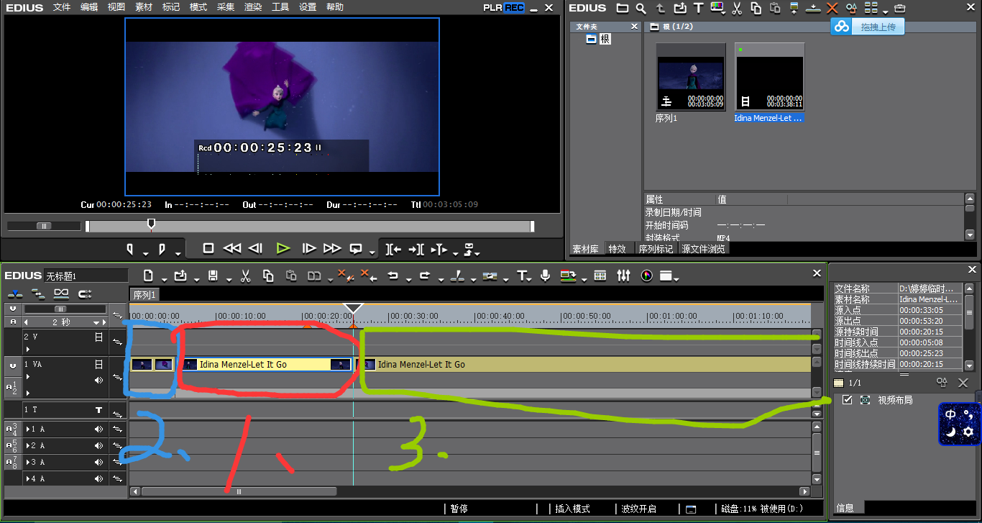Click the player position slider bar
This screenshot has width=982, height=523.
coord(311,226)
